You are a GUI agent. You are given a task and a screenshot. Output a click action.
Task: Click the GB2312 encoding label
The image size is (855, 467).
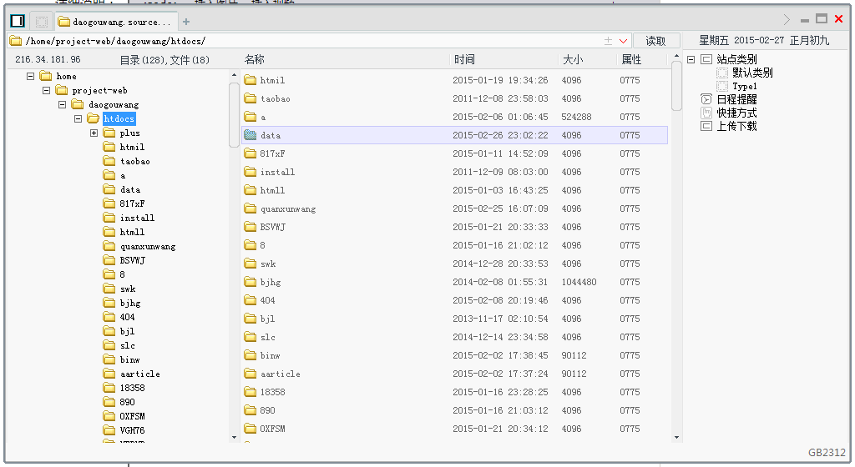click(x=827, y=452)
